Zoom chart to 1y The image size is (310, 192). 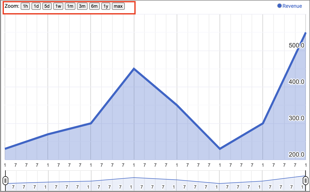[106, 6]
